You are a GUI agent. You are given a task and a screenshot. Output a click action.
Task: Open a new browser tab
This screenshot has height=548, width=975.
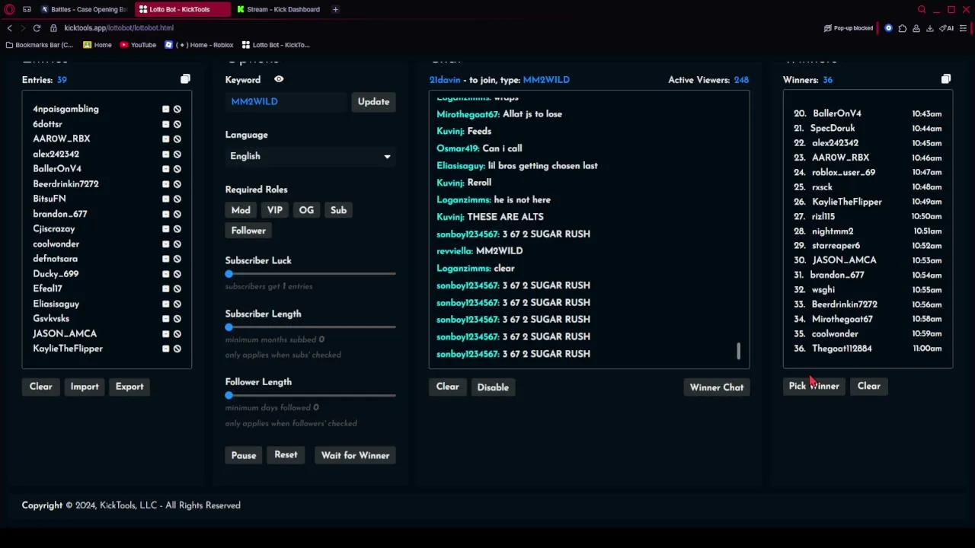coord(335,9)
